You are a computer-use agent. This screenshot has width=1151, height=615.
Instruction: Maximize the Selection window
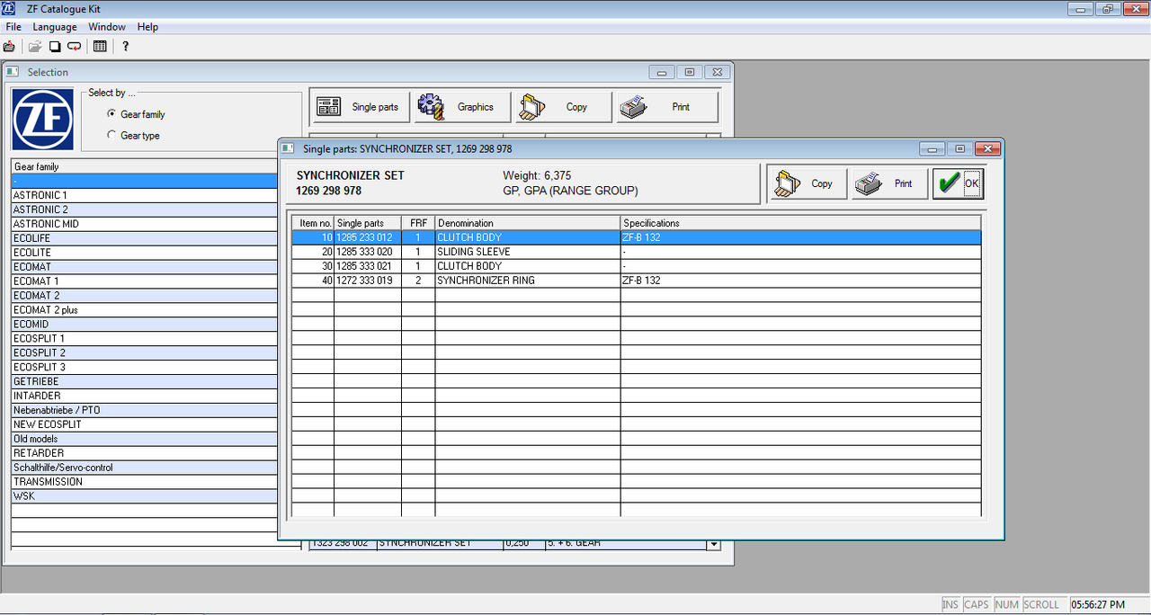coord(689,72)
